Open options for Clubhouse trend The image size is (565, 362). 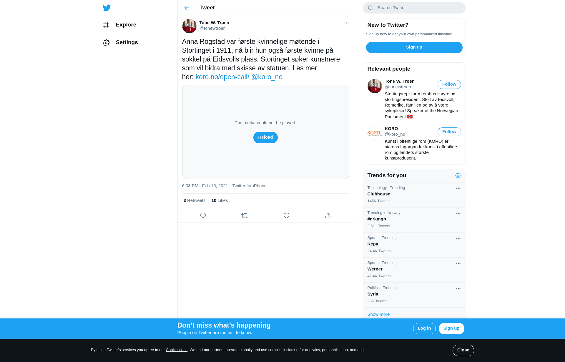[x=458, y=189]
